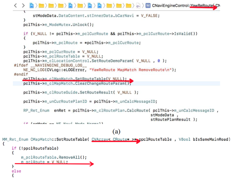Open the second project icon in the breadcrumb

point(70,6)
